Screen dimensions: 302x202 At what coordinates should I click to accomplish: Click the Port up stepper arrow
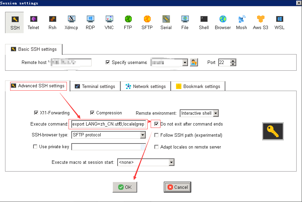pos(233,61)
